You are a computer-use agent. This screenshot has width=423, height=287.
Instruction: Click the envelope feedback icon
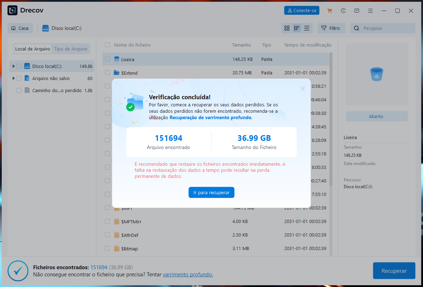(357, 11)
